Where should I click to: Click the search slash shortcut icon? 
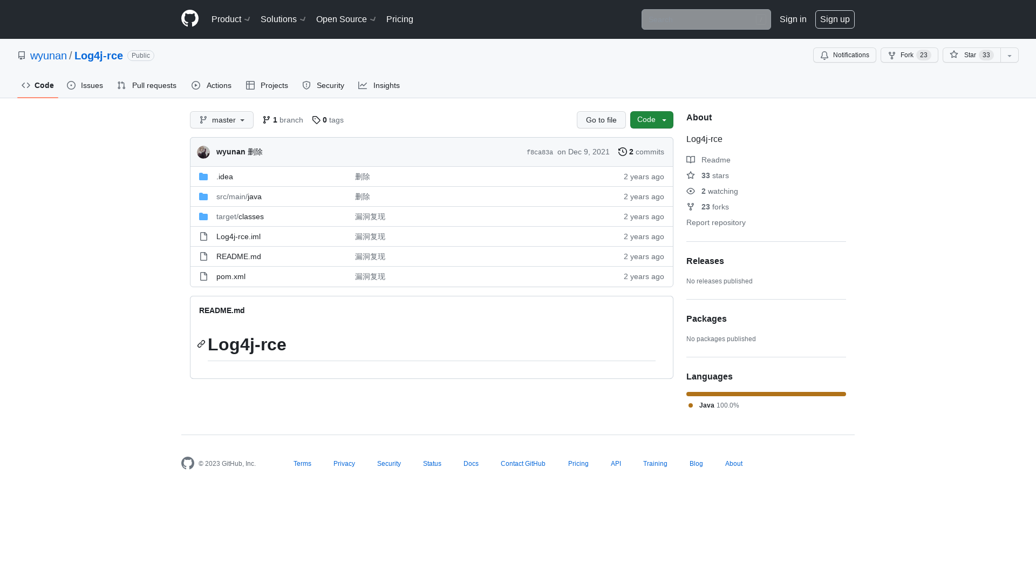point(761,19)
